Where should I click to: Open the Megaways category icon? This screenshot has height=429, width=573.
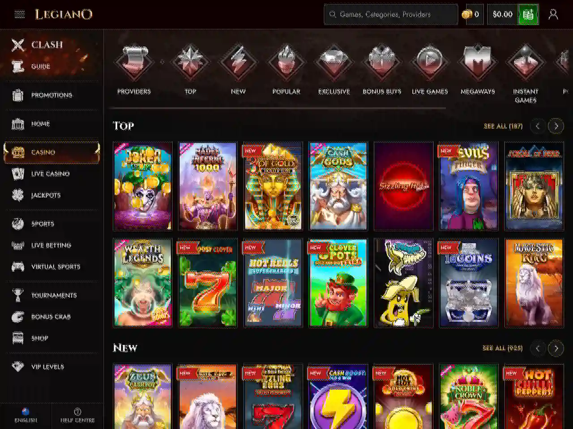478,62
